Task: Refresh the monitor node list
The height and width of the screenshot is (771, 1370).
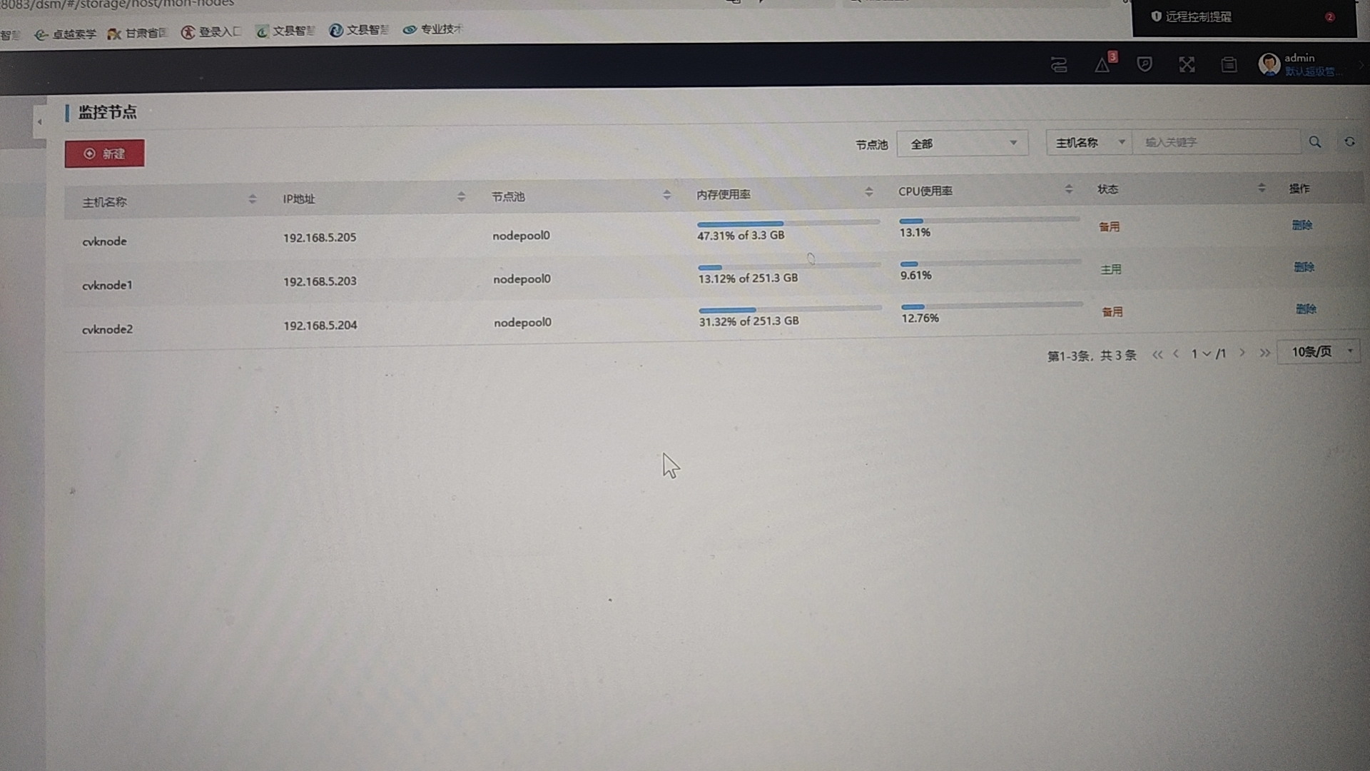Action: point(1349,142)
